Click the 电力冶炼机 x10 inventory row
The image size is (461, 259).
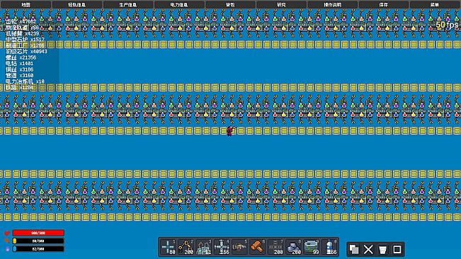(25, 81)
